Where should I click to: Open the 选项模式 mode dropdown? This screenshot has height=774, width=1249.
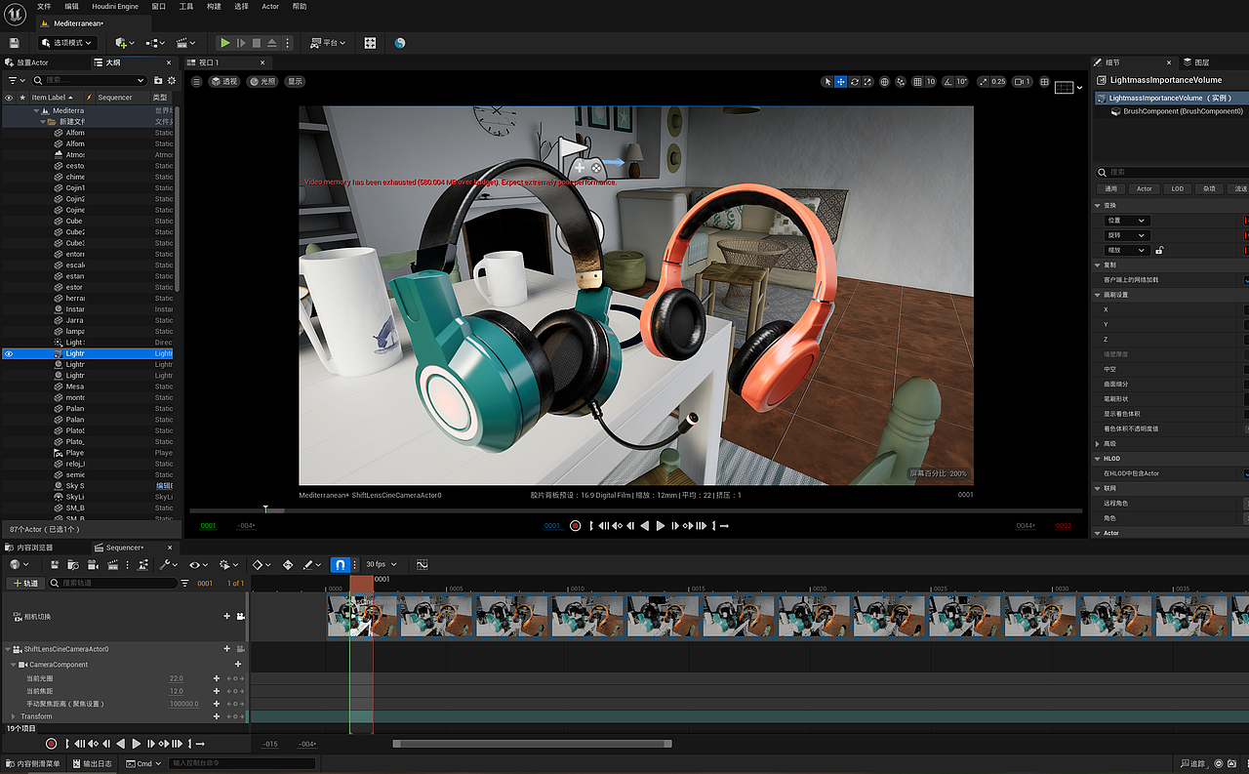67,43
